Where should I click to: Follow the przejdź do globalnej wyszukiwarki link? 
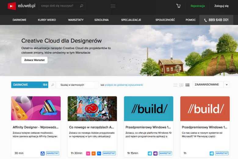124,85
